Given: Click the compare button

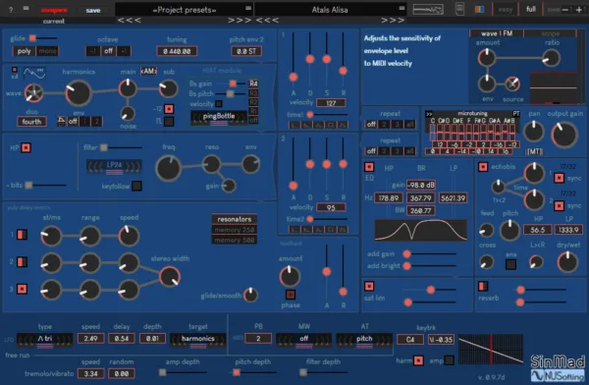Looking at the screenshot, I should coord(54,10).
